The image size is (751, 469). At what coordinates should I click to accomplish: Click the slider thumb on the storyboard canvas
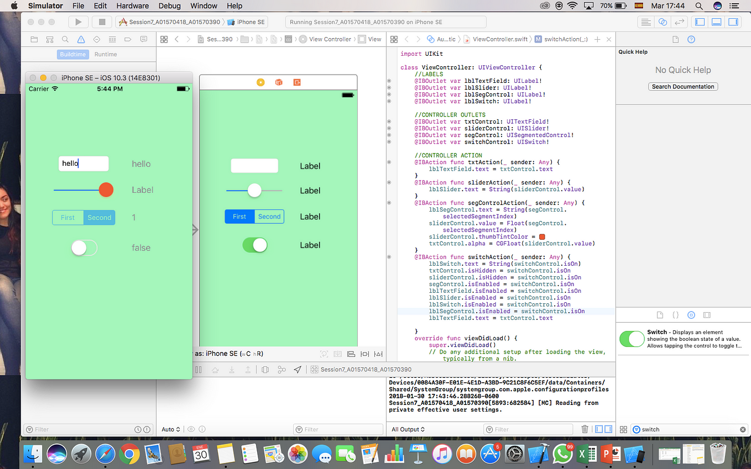254,191
